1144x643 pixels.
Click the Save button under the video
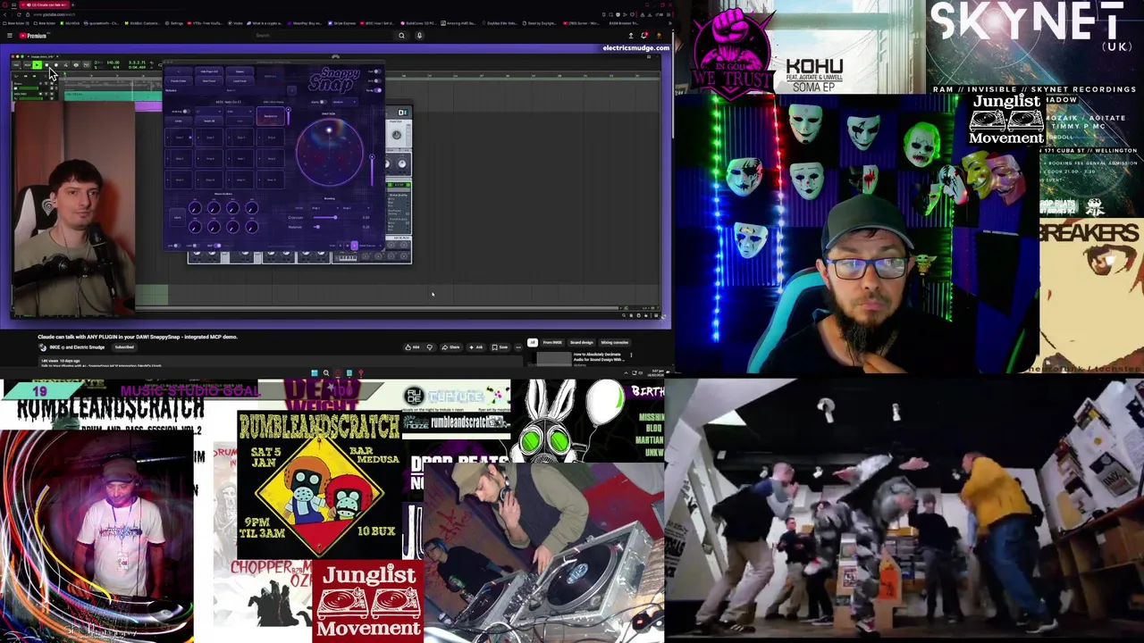pyautogui.click(x=500, y=347)
